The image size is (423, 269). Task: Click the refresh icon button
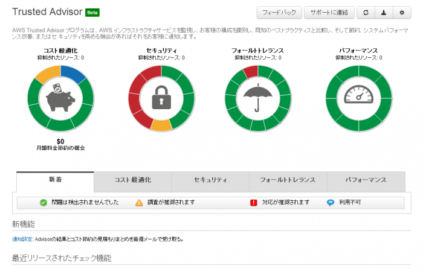click(366, 13)
